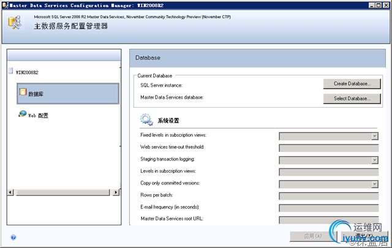Click the navigation pane horizontal scrollbar track

point(63,192)
